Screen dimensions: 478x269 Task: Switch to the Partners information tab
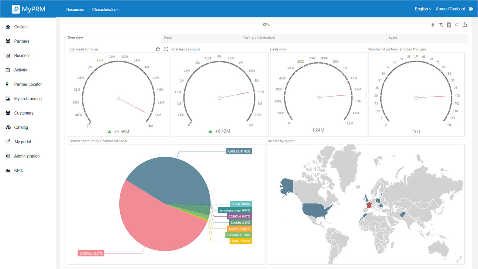(259, 38)
